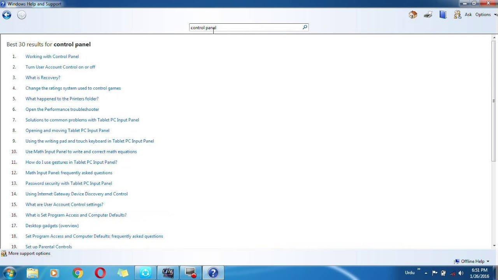This screenshot has width=498, height=280.
Task: Show hidden tray icons arrow
Action: [426, 273]
